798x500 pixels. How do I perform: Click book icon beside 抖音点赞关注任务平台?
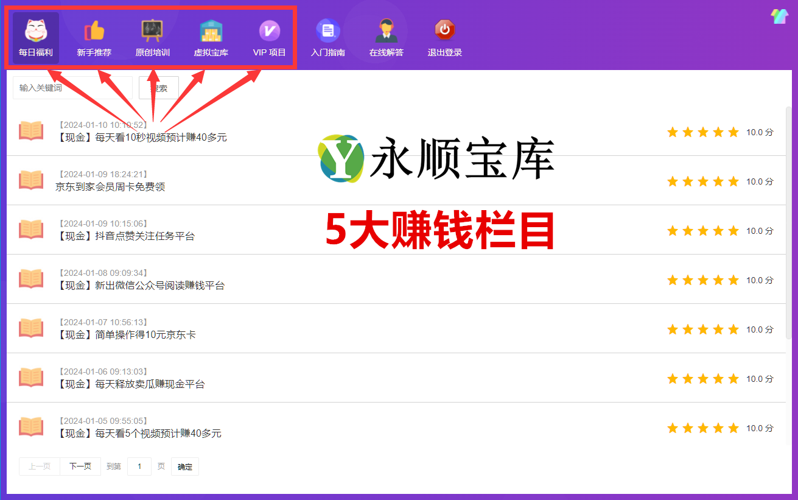click(x=31, y=230)
